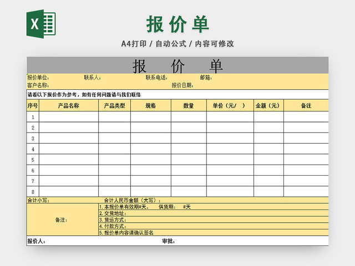The image size is (355, 266).
Task: Click the row number 7 cell
Action: (x=33, y=181)
